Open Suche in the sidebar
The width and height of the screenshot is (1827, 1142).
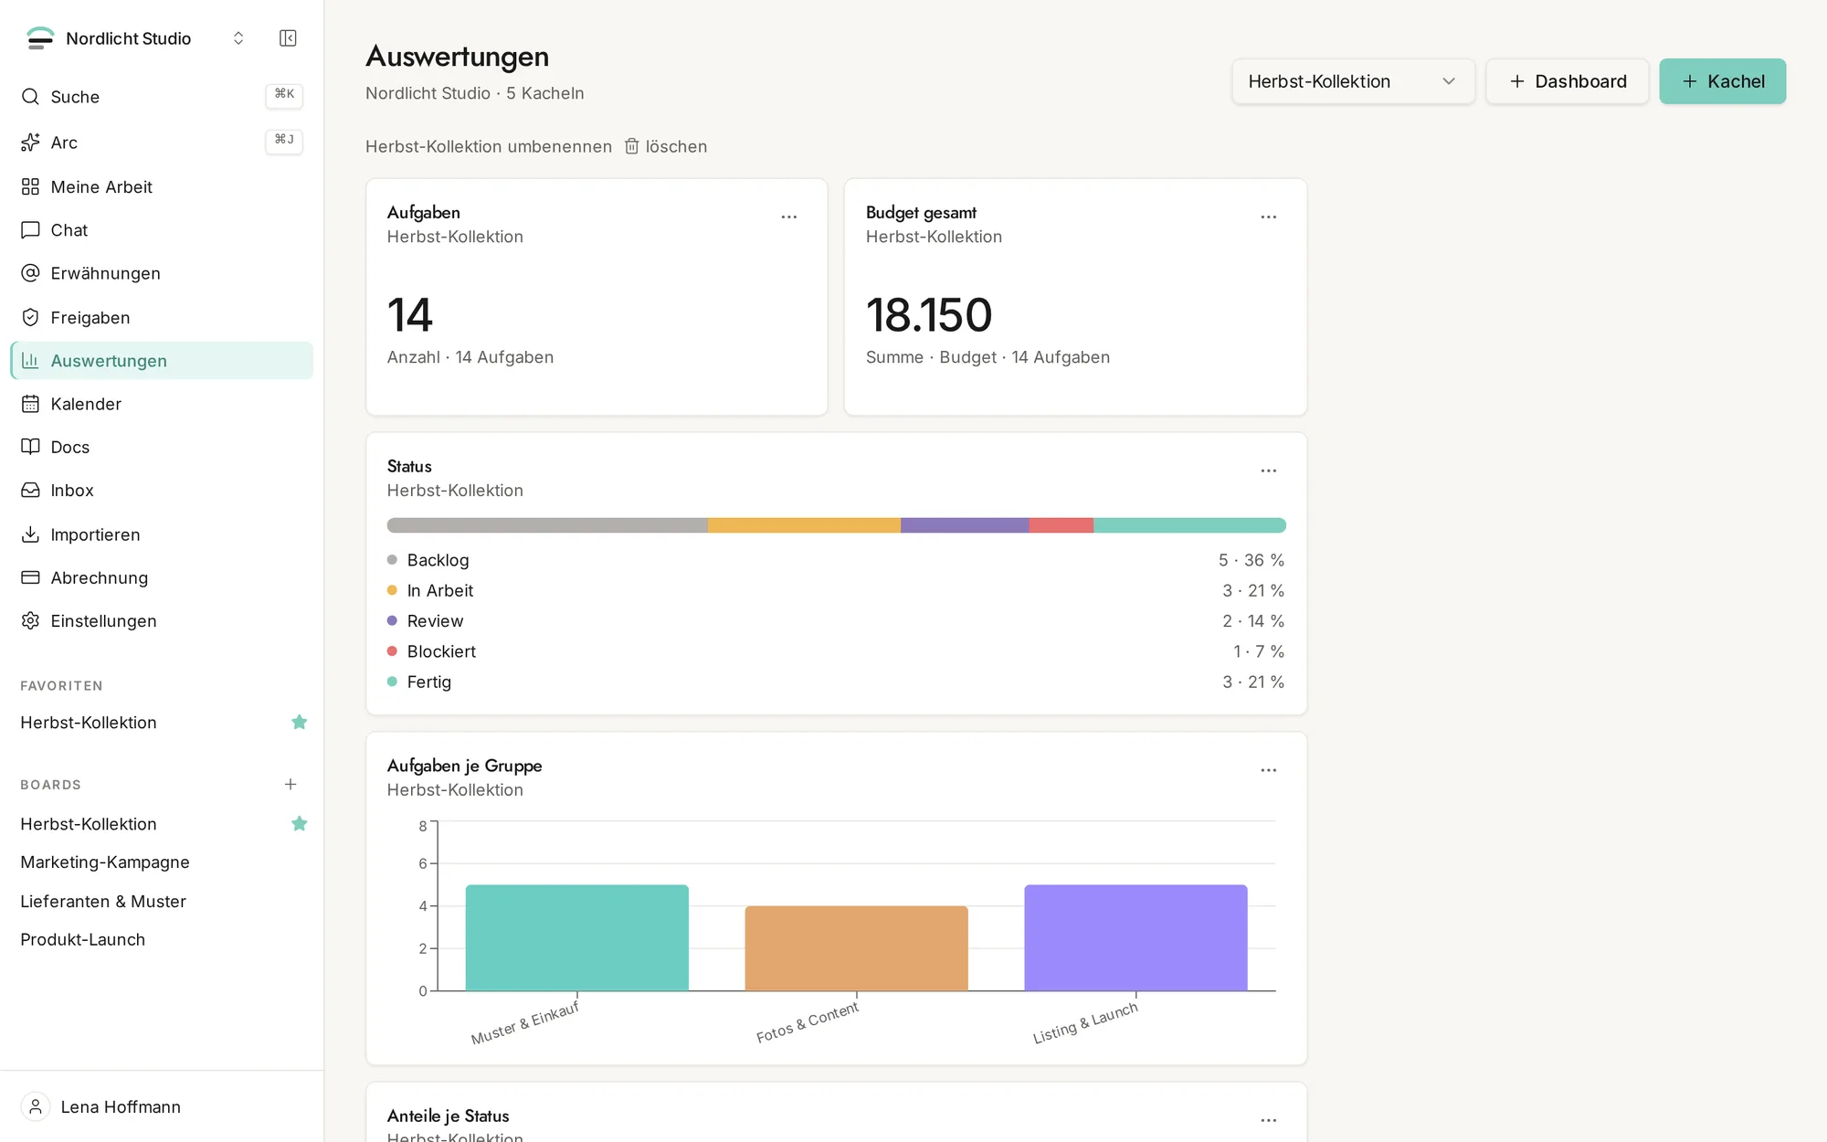[162, 97]
